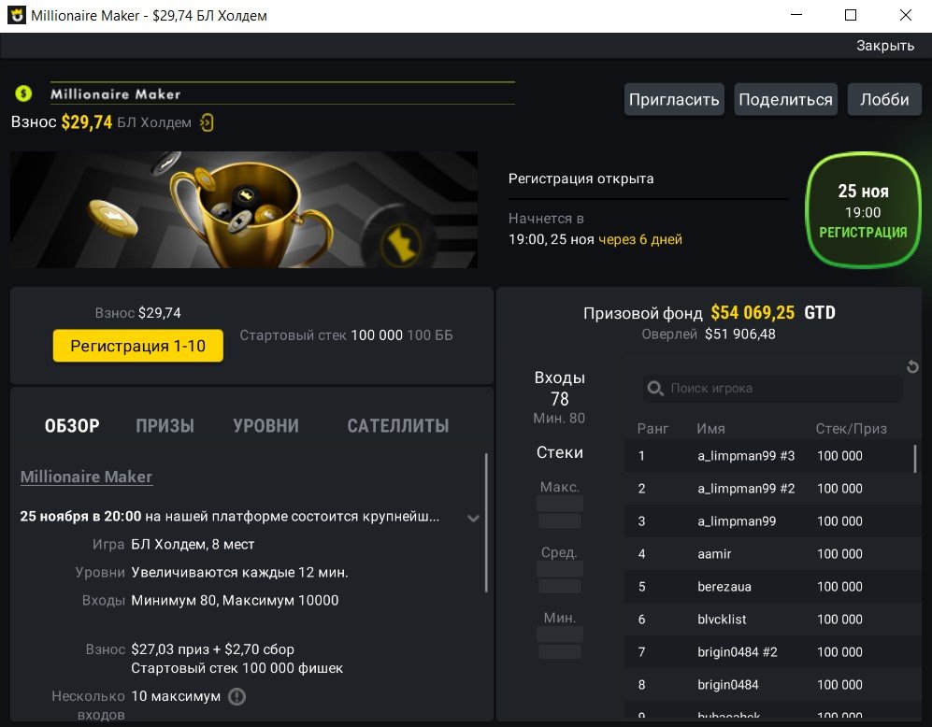Open the УРОВНИ tab
Viewport: 932px width, 727px height.
tap(265, 426)
